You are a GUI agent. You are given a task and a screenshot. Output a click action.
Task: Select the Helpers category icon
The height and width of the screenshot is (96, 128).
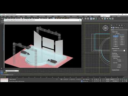coord(119,28)
